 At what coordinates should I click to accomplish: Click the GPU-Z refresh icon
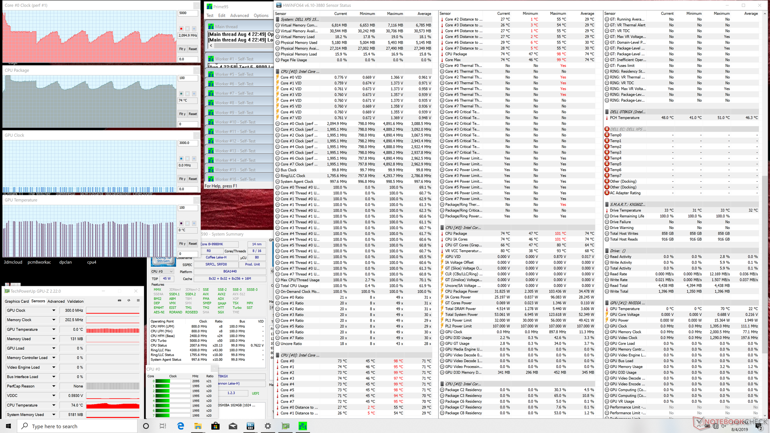click(x=129, y=300)
